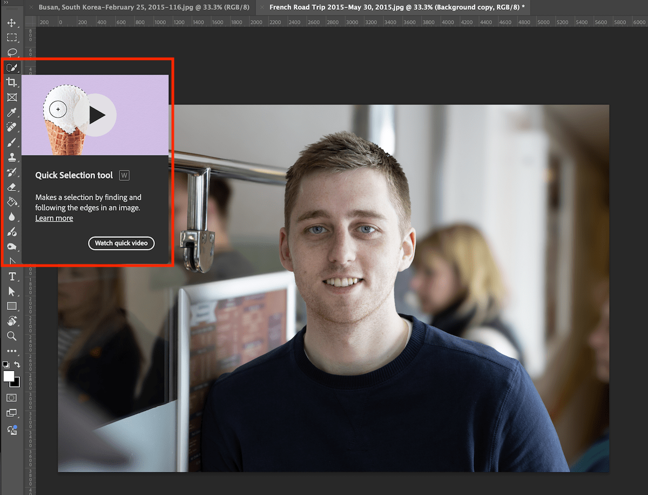Choose the Crop tool
This screenshot has height=495, width=648.
pos(12,82)
